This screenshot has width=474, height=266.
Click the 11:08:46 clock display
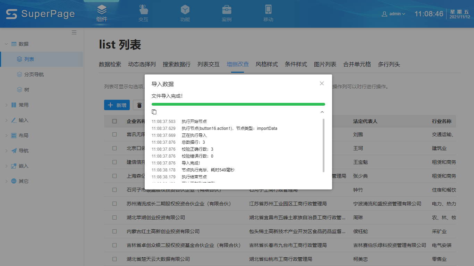429,14
